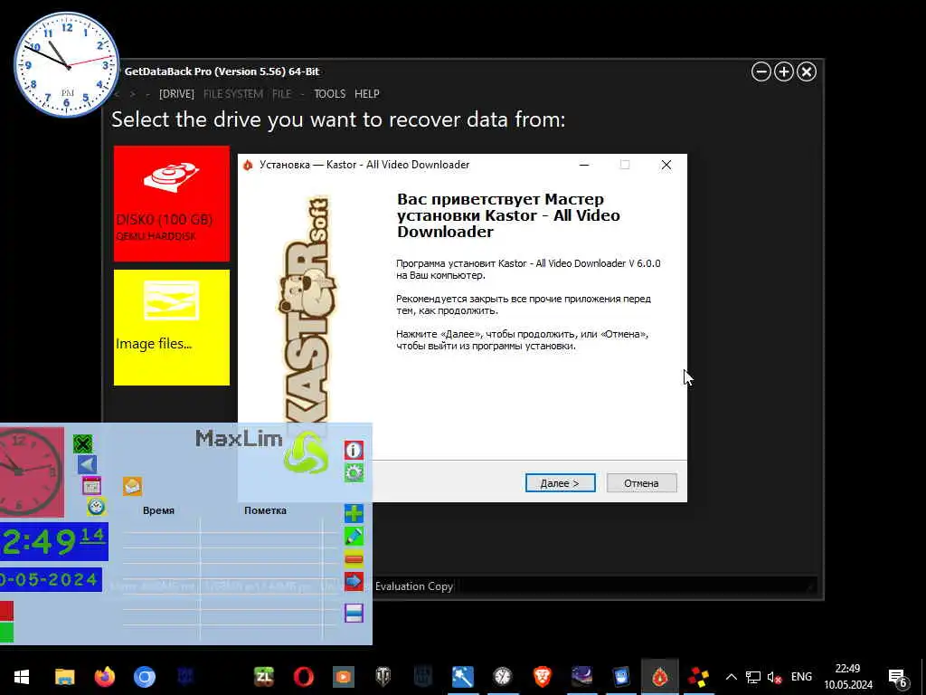This screenshot has width=926, height=695.
Task: Open the red-yellow squares taskbar icon
Action: 699,677
